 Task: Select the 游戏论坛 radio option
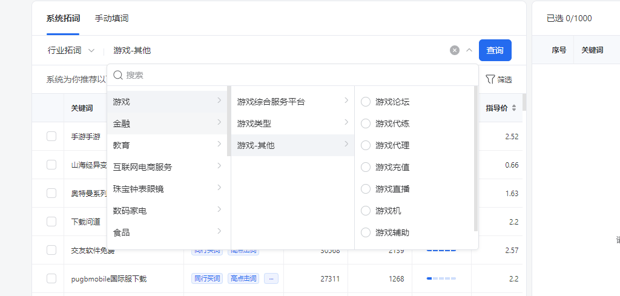pyautogui.click(x=366, y=102)
